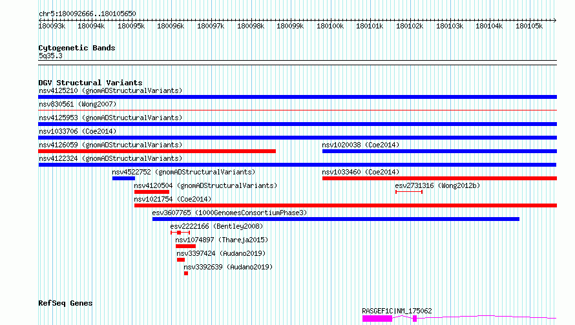Viewport: 575px width, 325px height.
Task: Click the nsv3397424 (Audano2019) label
Action: 221,253
